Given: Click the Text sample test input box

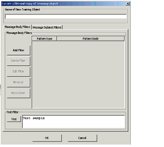Looking at the screenshot, I should [x=73, y=122].
